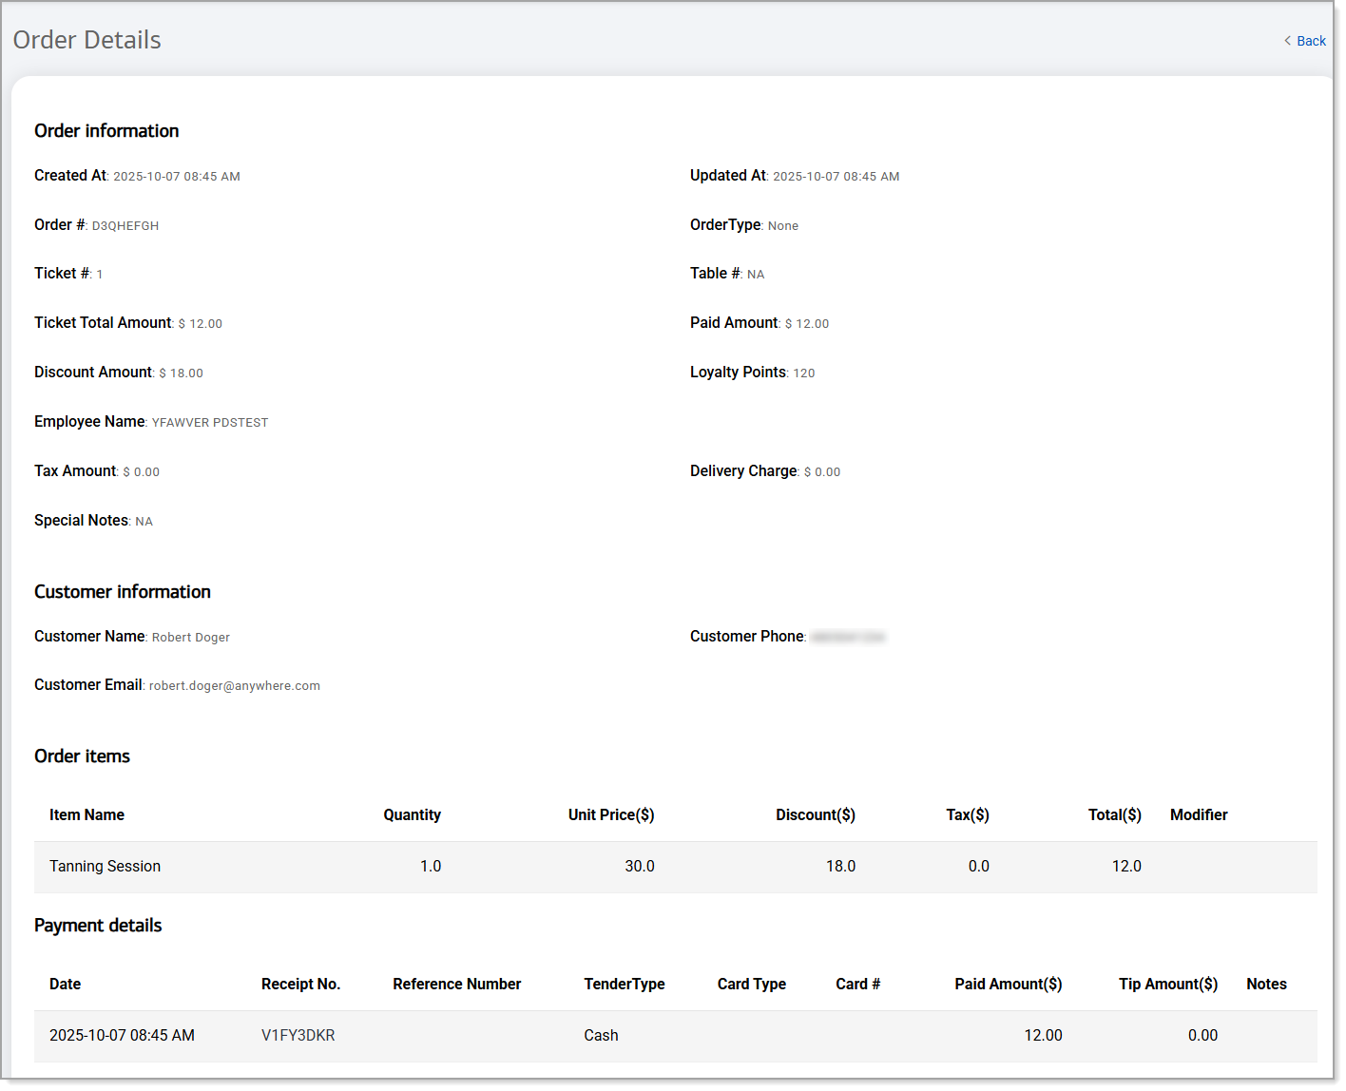Click the blurred customer phone number

[848, 637]
